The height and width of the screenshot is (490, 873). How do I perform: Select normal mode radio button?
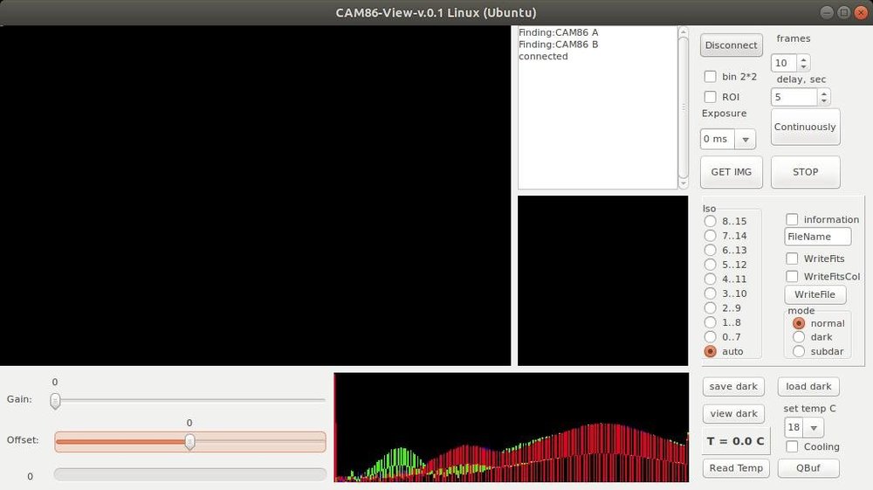pos(799,323)
